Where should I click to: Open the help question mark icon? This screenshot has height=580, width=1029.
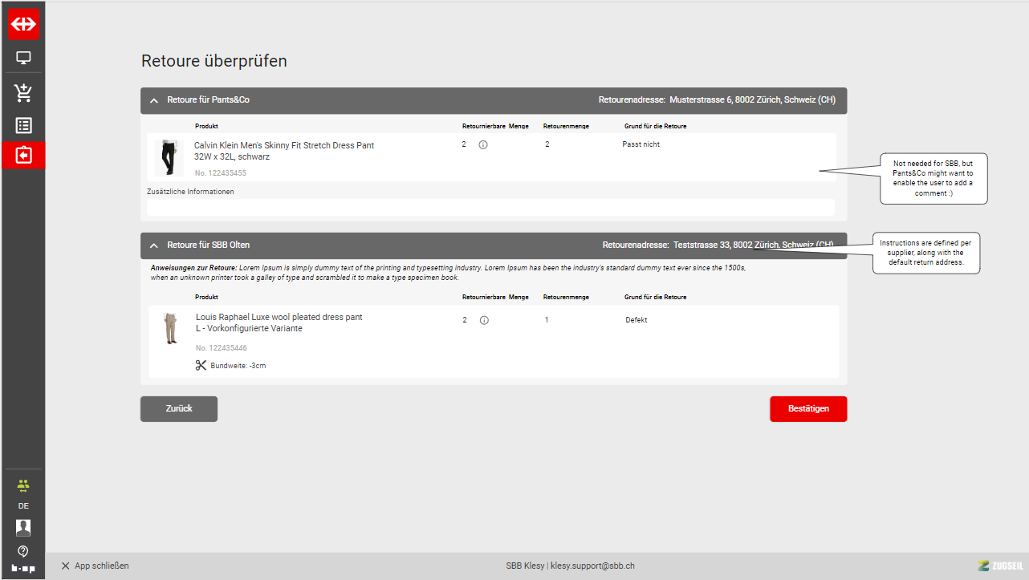(23, 550)
